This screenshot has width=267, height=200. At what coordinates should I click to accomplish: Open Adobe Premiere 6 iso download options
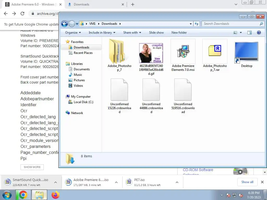[x=116, y=182]
